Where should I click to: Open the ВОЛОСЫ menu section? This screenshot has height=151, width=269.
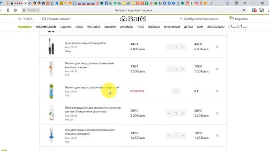[154, 27]
